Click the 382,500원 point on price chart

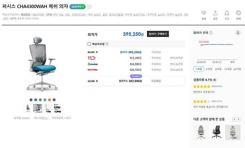tap(202, 45)
